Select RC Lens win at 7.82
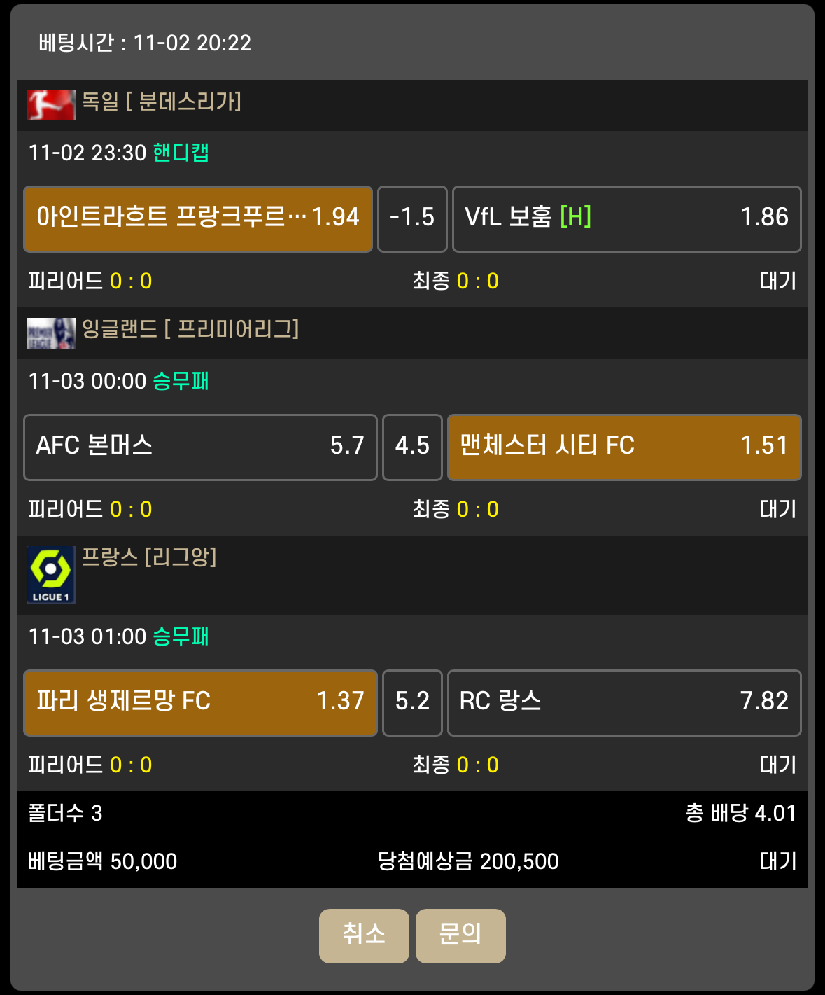This screenshot has width=825, height=995. (623, 702)
